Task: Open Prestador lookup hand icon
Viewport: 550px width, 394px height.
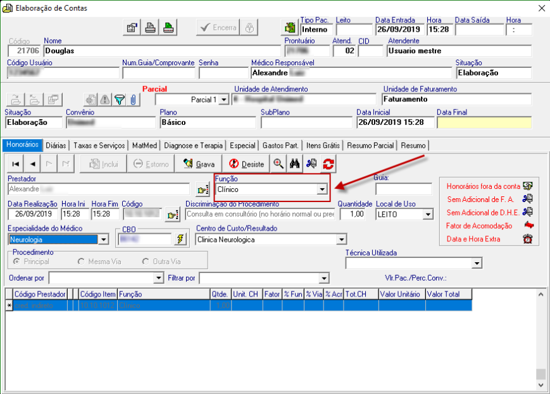Action: pyautogui.click(x=203, y=189)
